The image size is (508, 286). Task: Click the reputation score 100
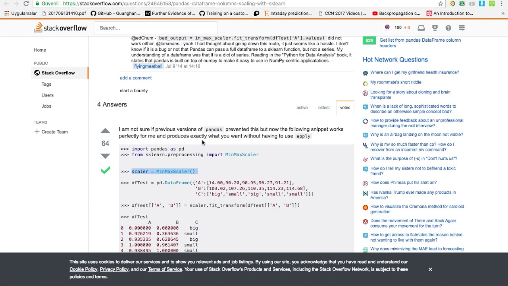[x=398, y=27]
